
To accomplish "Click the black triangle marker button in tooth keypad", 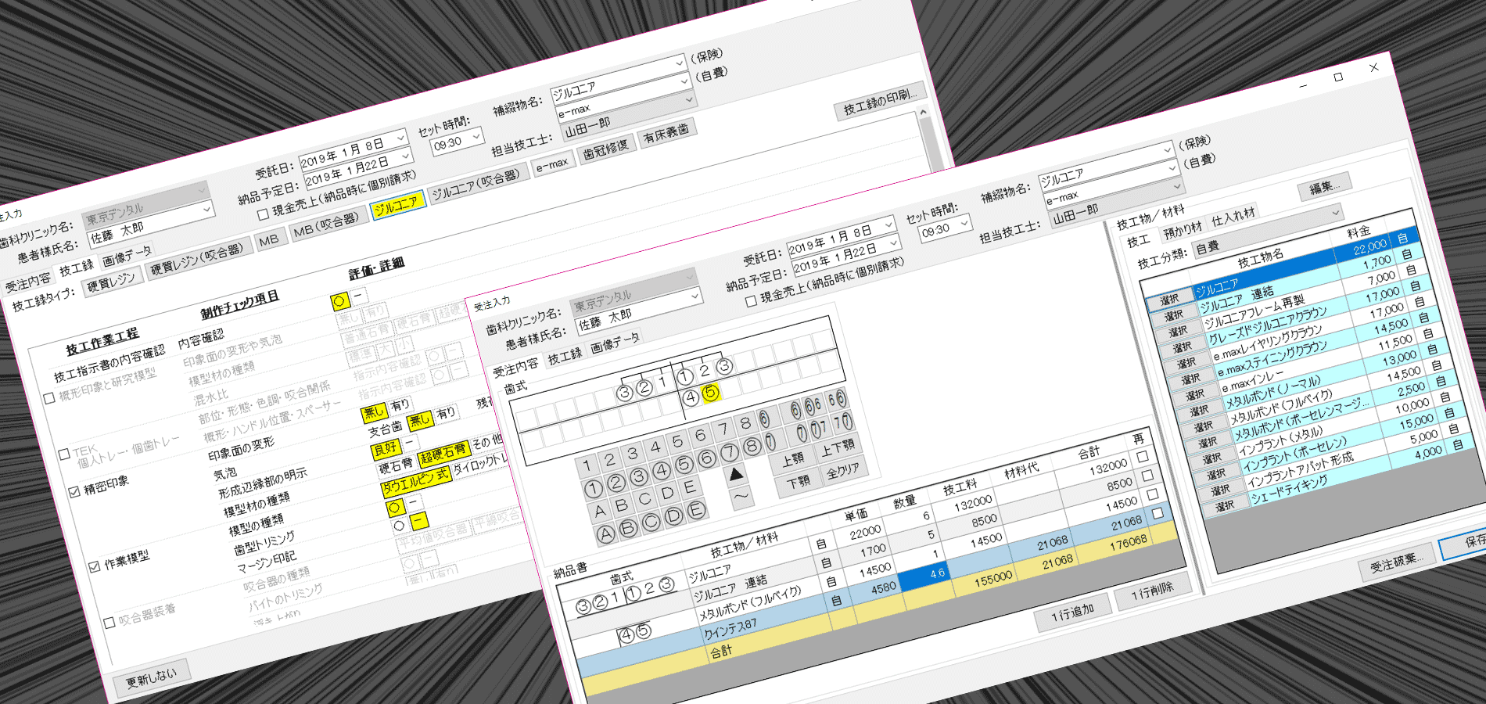I will pos(736,473).
